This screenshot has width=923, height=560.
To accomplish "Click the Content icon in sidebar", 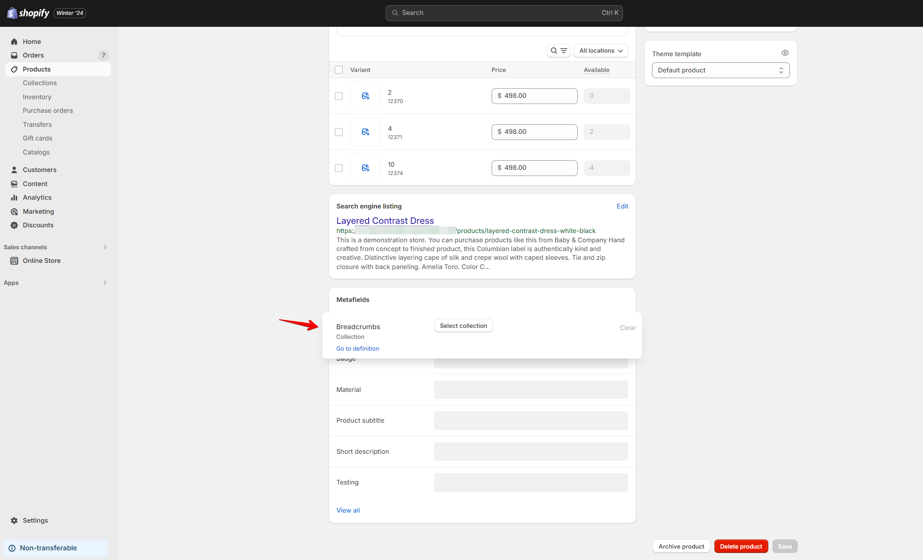I will (14, 184).
